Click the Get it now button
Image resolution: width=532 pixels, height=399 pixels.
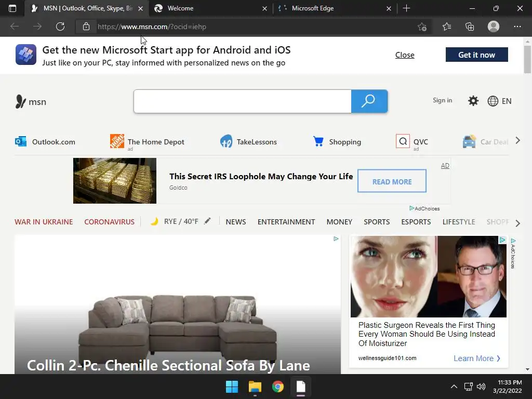(x=477, y=55)
